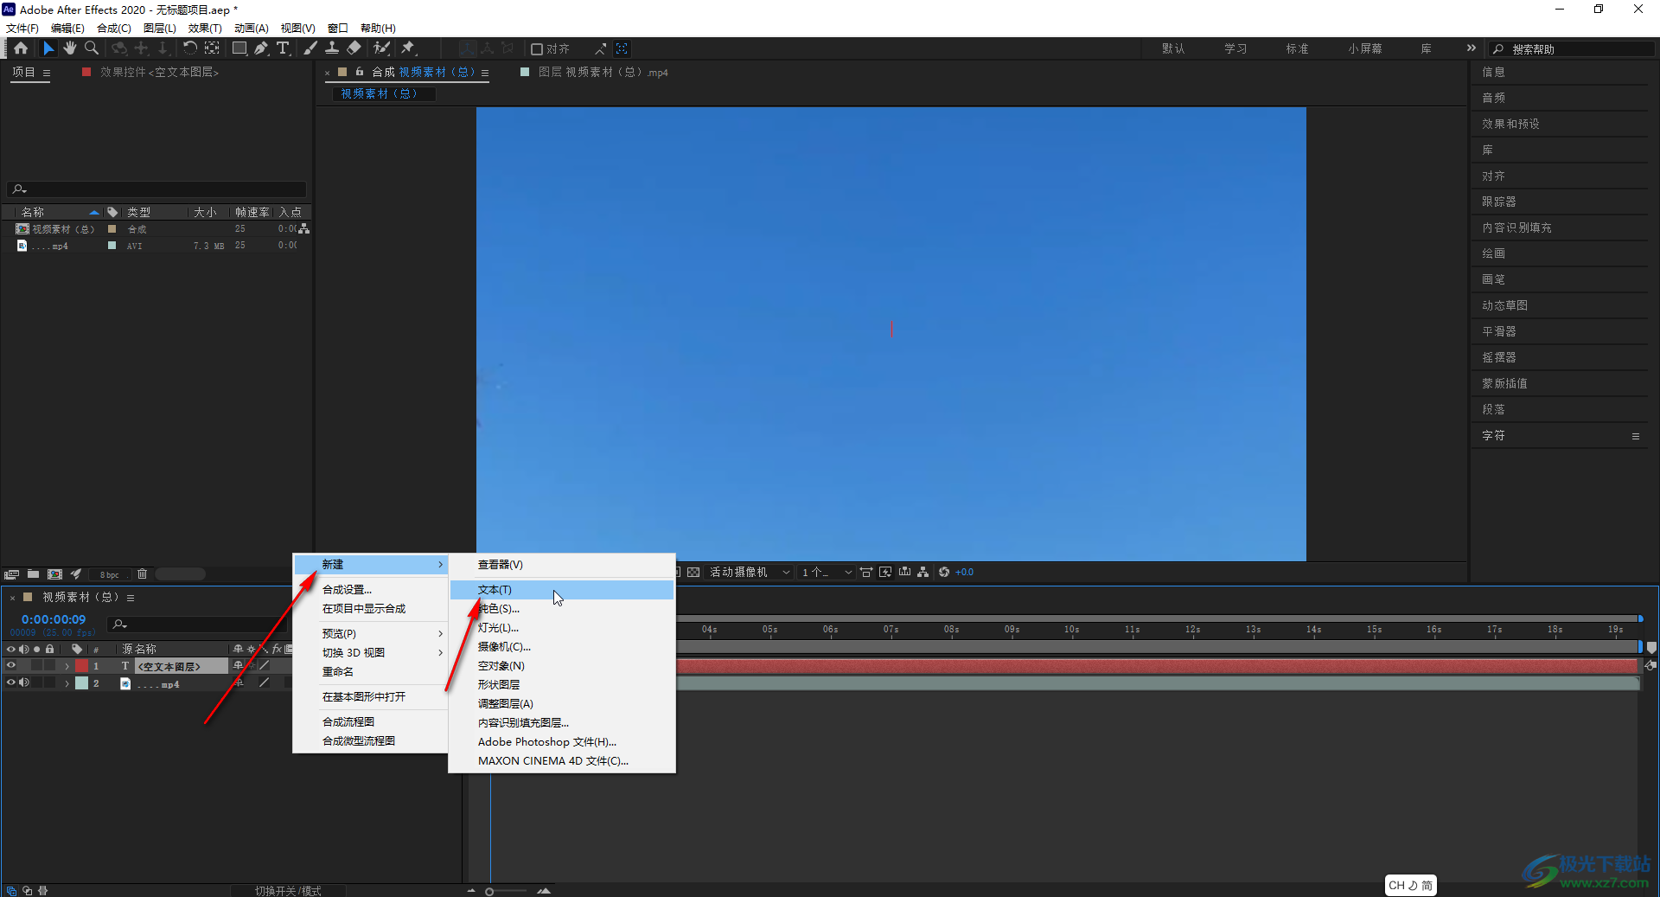Click the fast previews icon in viewer

tap(885, 573)
